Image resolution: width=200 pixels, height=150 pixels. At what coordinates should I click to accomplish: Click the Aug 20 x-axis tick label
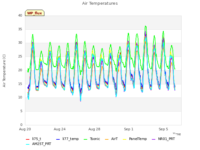pyautogui.click(x=25, y=129)
